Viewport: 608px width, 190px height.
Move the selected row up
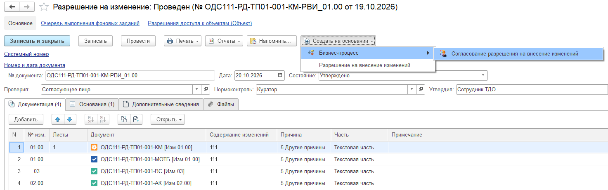pos(58,119)
